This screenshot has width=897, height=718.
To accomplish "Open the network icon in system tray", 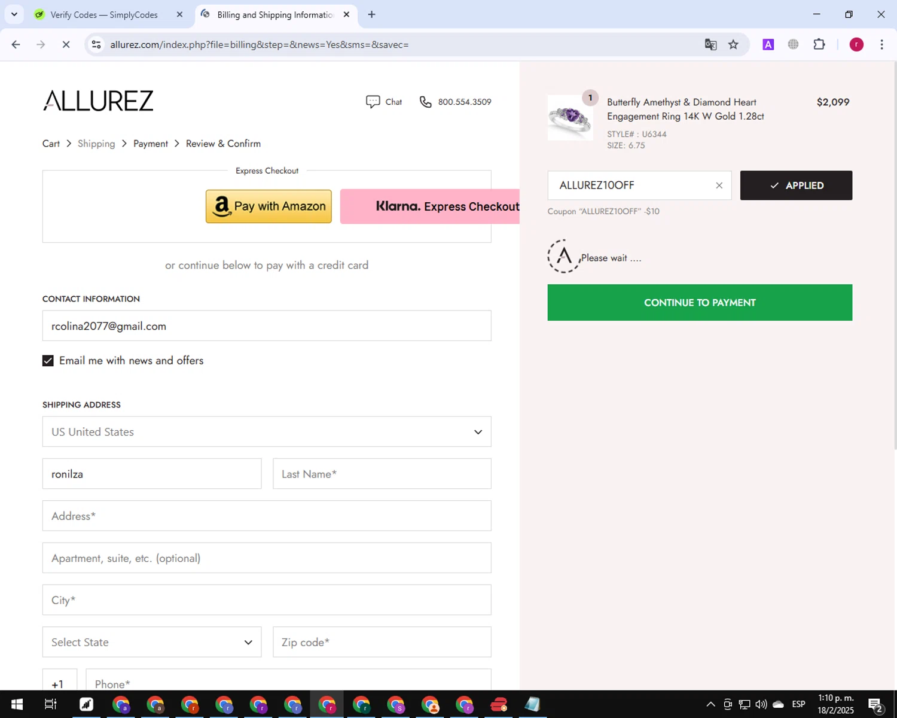I will (744, 704).
